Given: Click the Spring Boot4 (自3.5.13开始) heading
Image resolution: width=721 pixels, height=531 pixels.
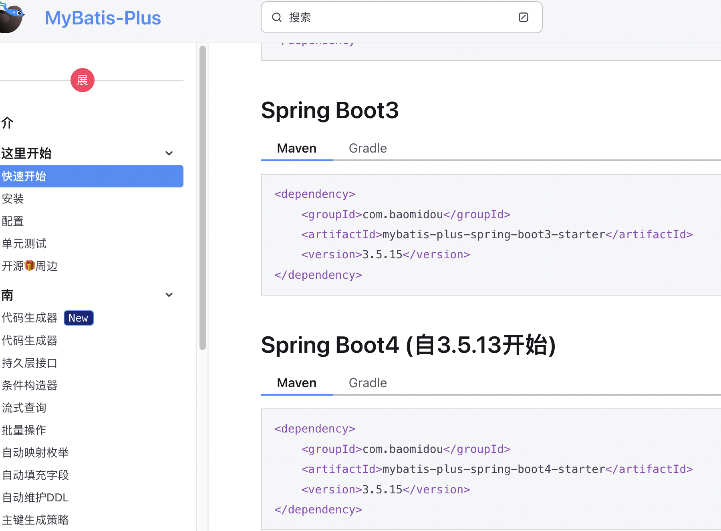Looking at the screenshot, I should click(408, 345).
